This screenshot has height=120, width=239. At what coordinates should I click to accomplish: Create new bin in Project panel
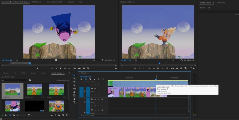click(x=59, y=115)
